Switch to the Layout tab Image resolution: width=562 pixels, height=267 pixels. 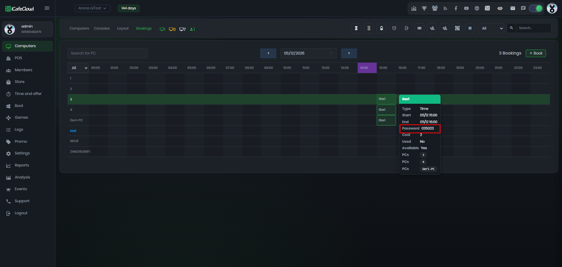123,28
